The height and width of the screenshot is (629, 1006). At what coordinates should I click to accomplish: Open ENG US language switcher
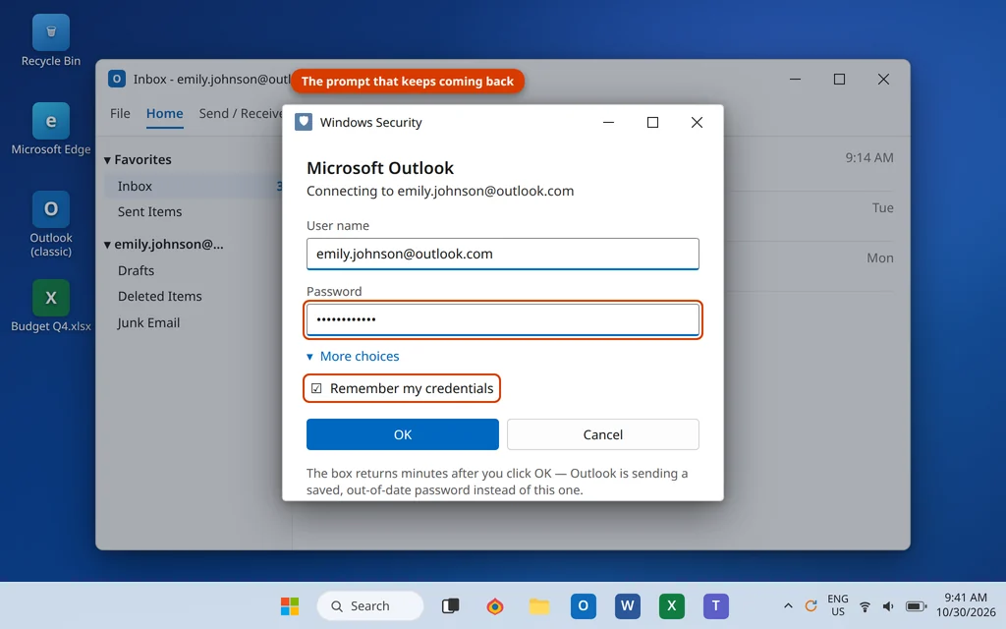point(838,605)
